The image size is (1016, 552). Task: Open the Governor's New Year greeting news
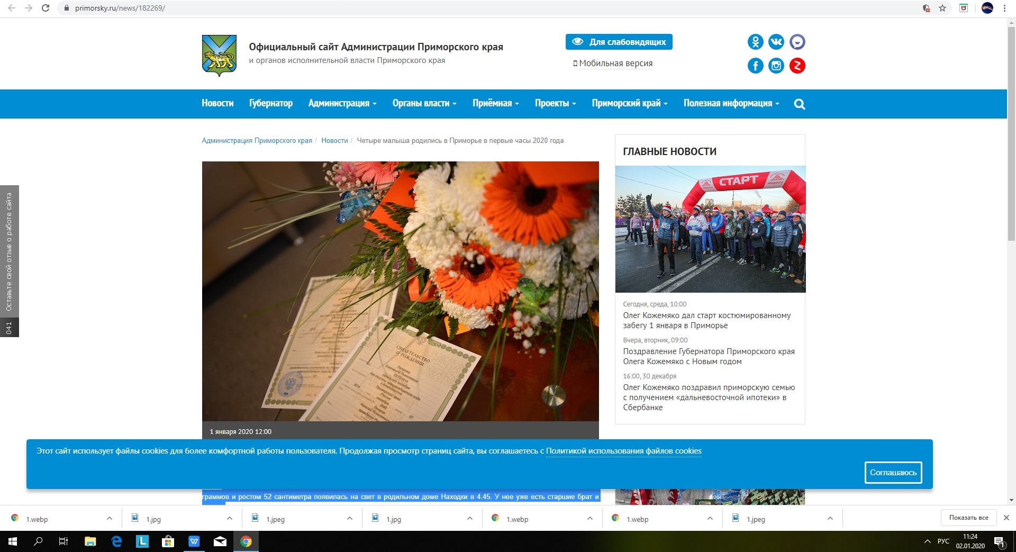click(x=709, y=356)
